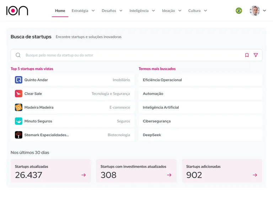
Task: Click Nos últimos 30 dias heading
Action: click(x=30, y=153)
